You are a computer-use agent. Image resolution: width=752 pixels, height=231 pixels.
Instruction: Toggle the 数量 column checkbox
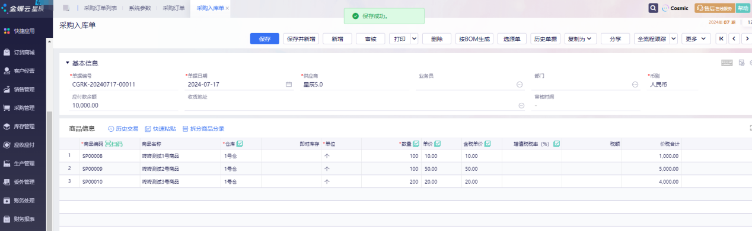tap(416, 144)
